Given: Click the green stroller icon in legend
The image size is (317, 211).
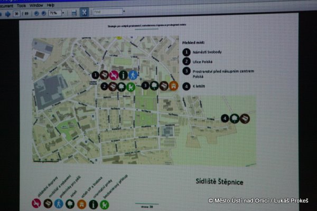Looking at the screenshot, I should tap(105, 204).
